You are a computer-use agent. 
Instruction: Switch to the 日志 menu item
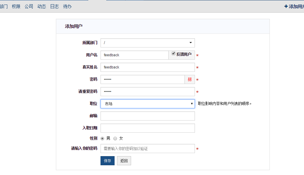point(55,6)
